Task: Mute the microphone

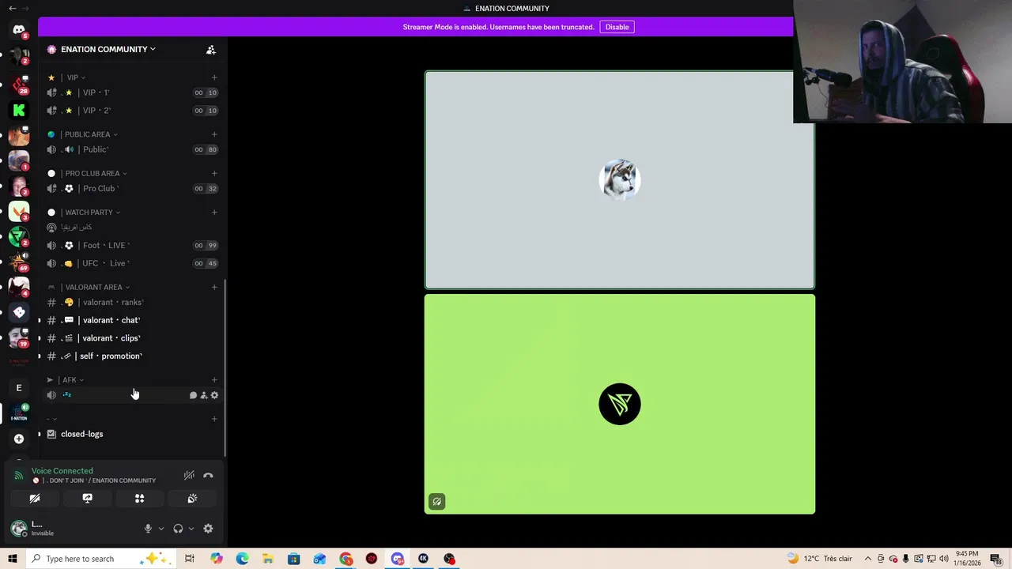Action: (148, 529)
